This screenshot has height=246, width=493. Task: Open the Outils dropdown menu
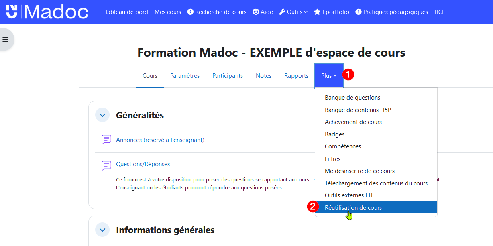pos(294,12)
